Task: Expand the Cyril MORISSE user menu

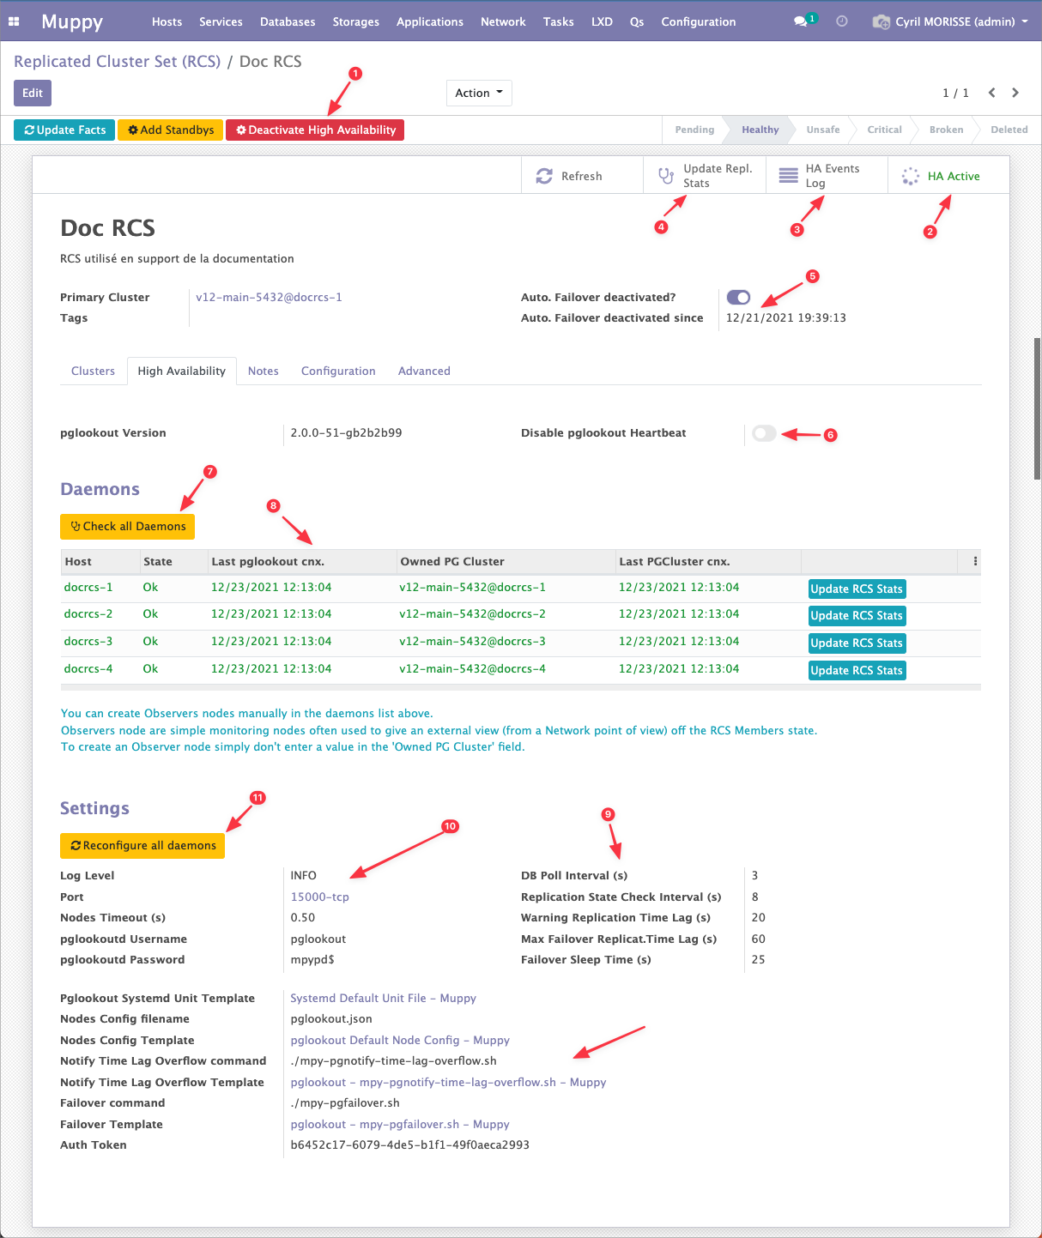Action: [x=951, y=21]
